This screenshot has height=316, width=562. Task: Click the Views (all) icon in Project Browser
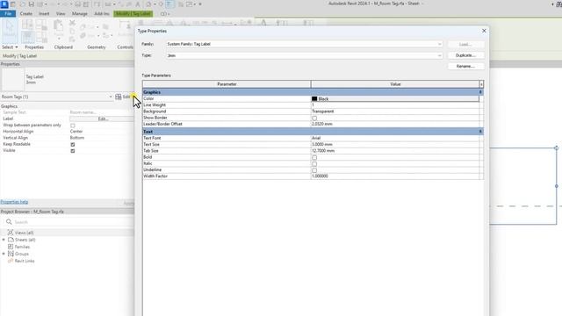click(11, 233)
